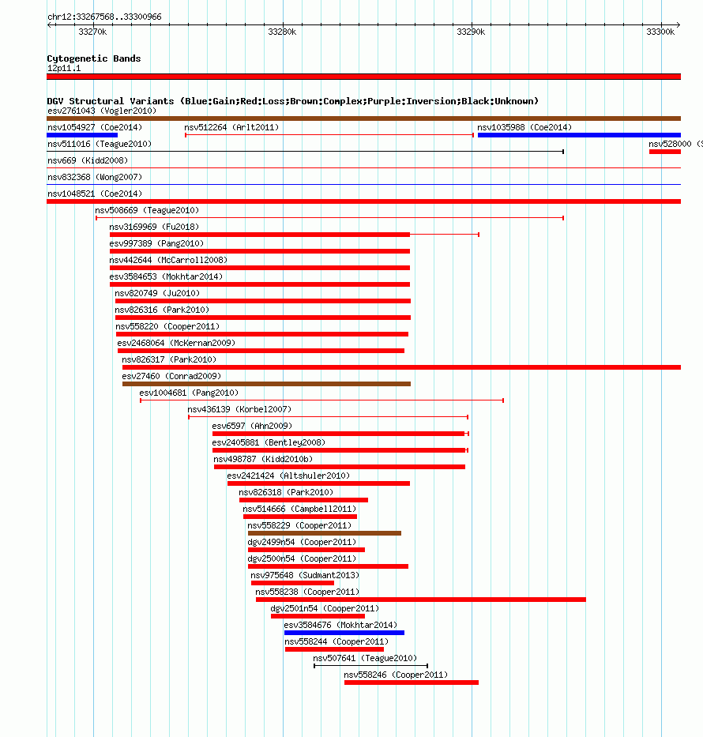Click the nsv1035988 (Coe2014) label
Viewport: 703px width, 737px height.
524,127
